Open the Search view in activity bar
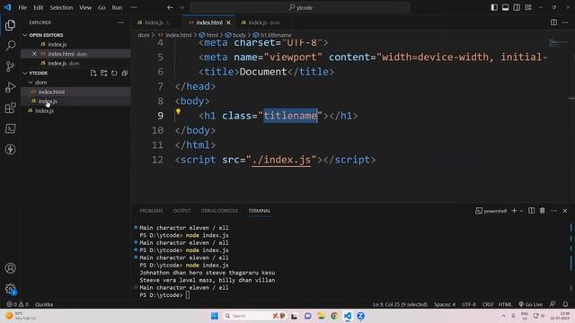Screen dimensions: 575x323 (10, 46)
